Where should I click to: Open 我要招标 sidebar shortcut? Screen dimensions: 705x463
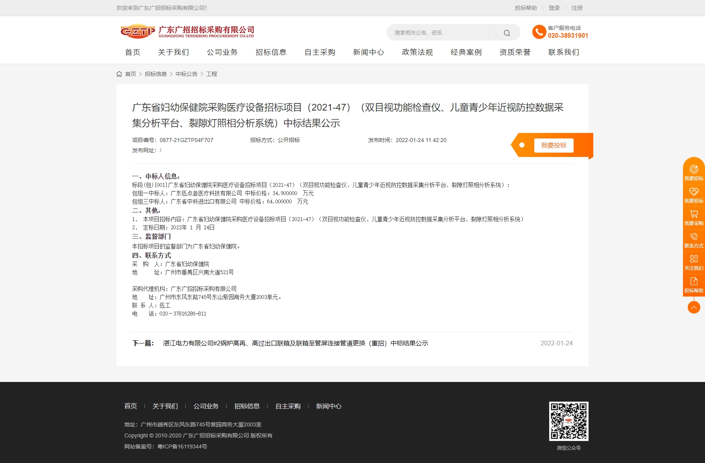[x=694, y=172]
